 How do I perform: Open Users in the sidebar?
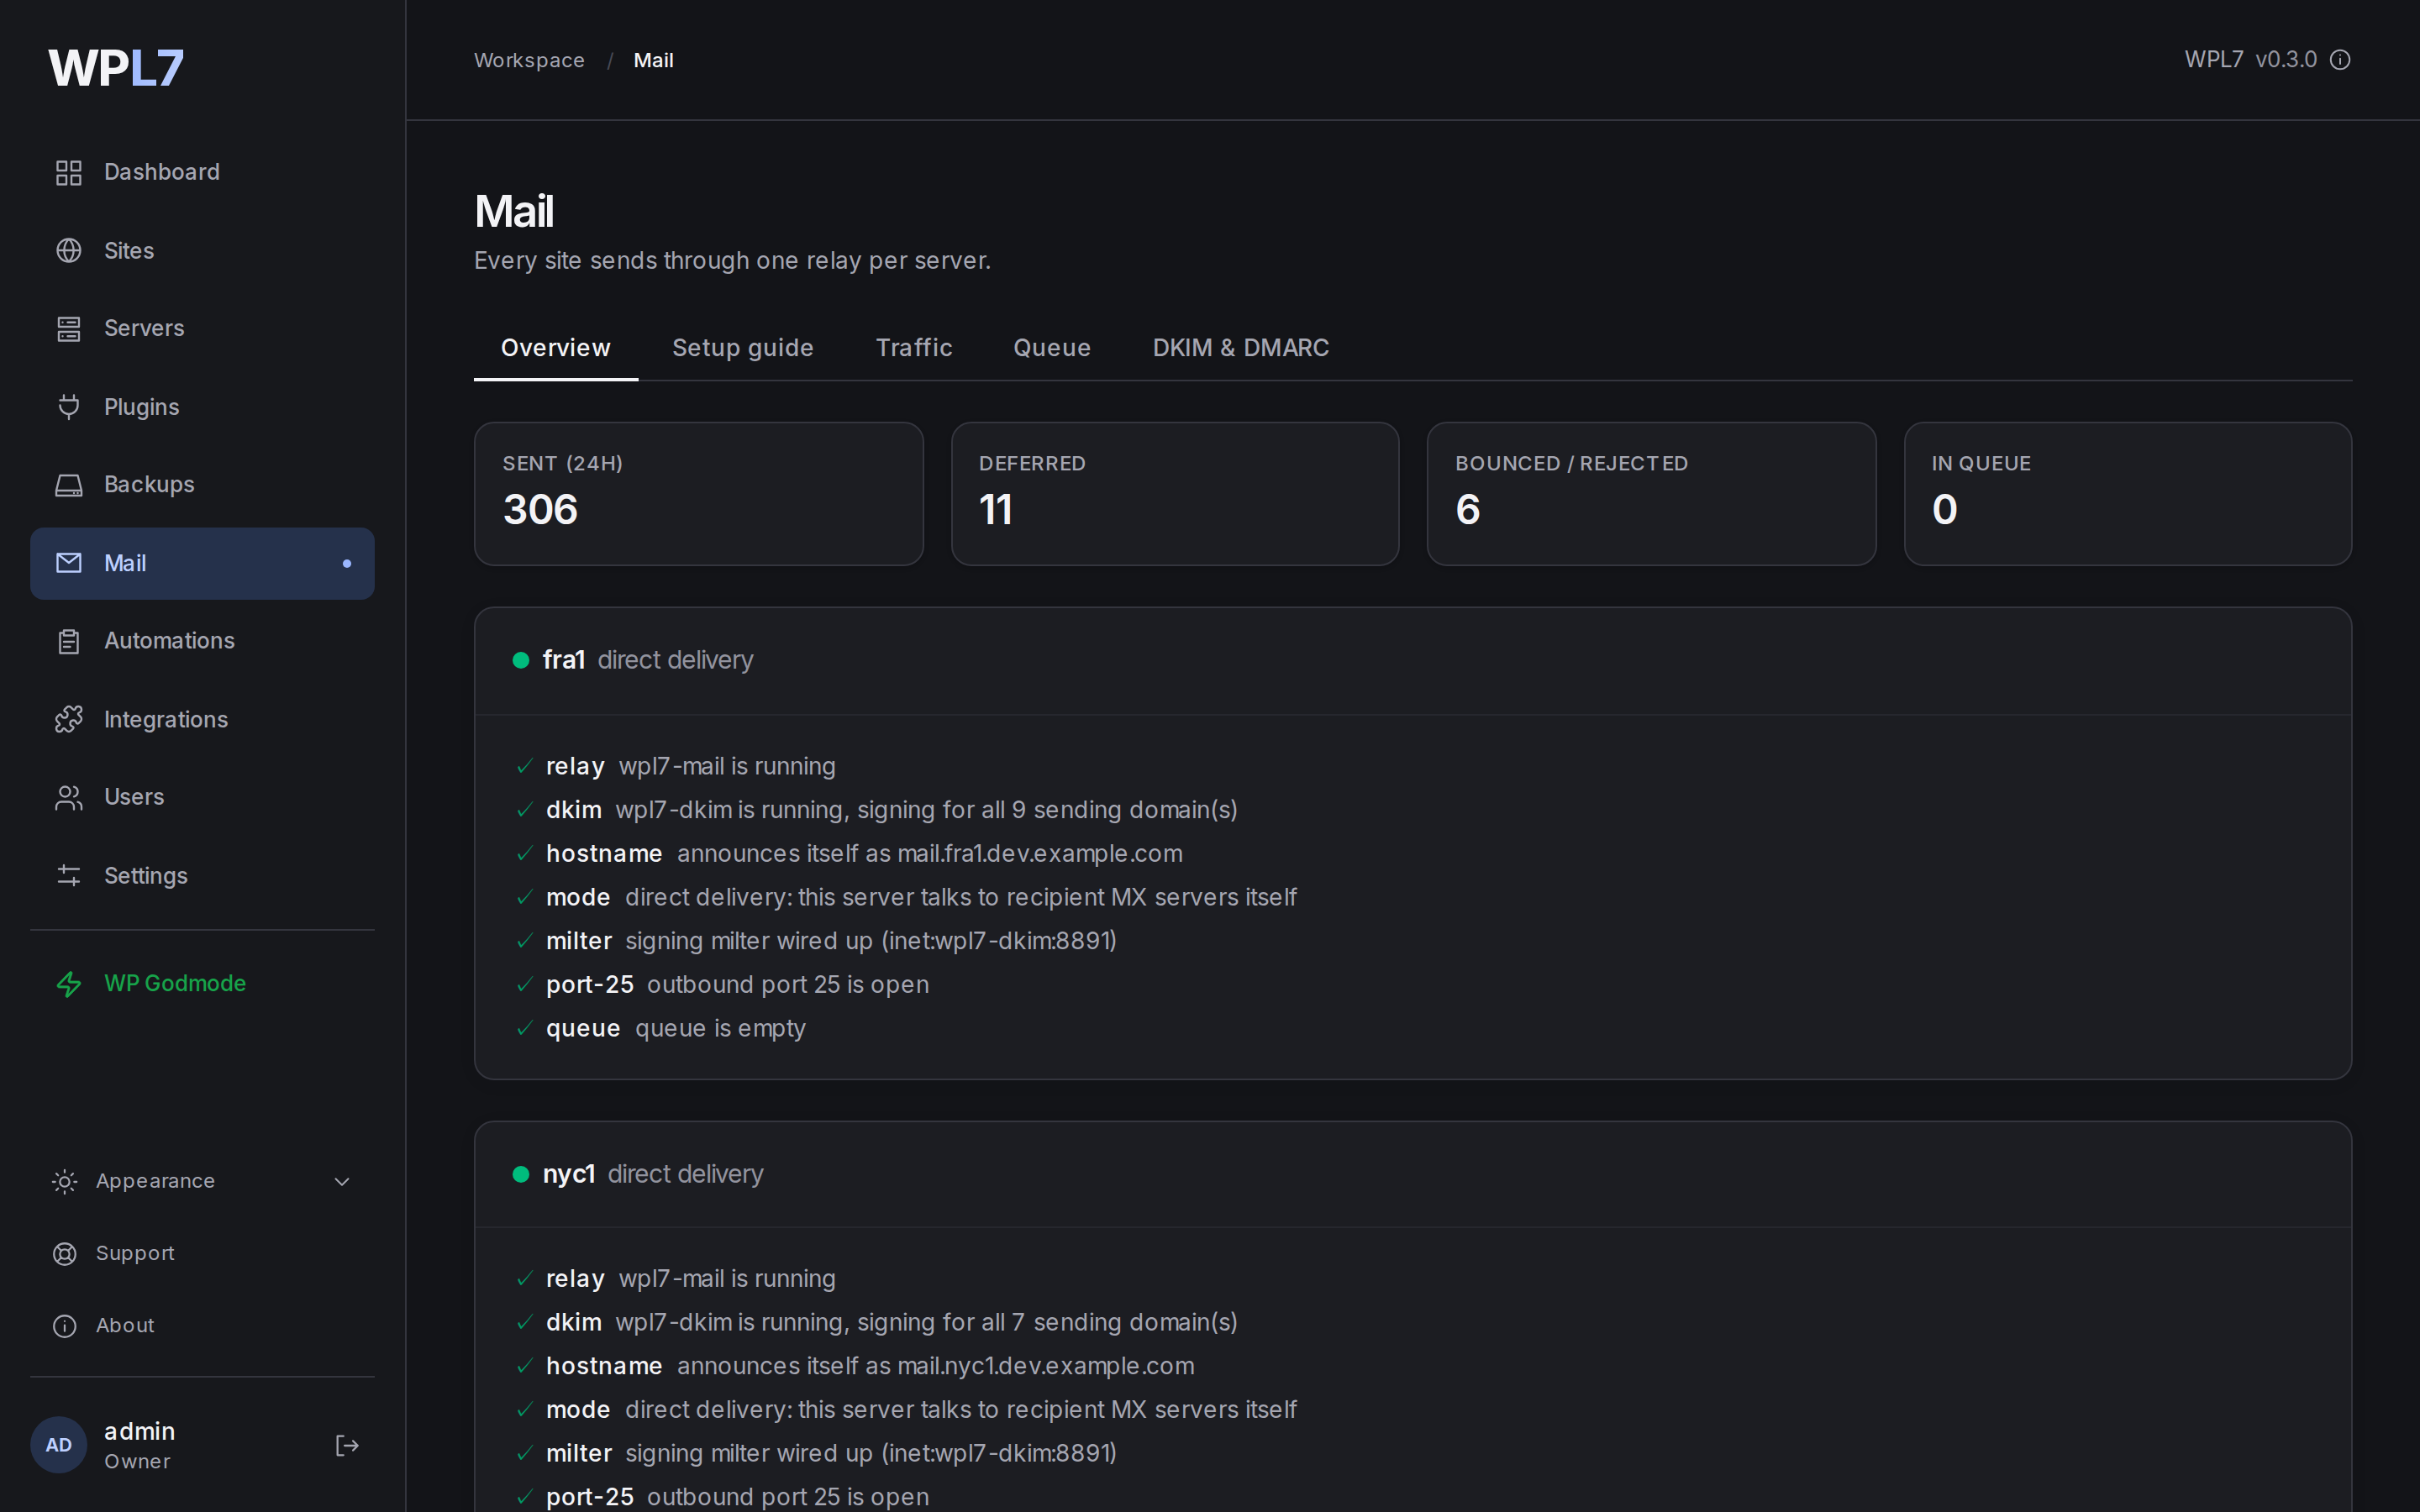coord(202,797)
